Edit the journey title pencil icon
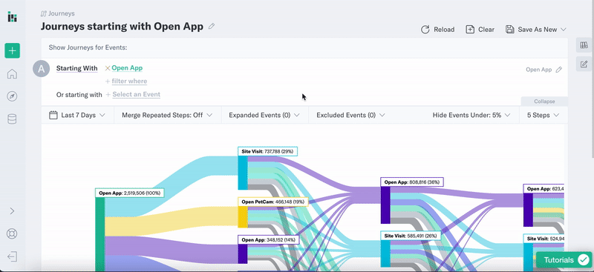Image resolution: width=594 pixels, height=272 pixels. pyautogui.click(x=212, y=26)
